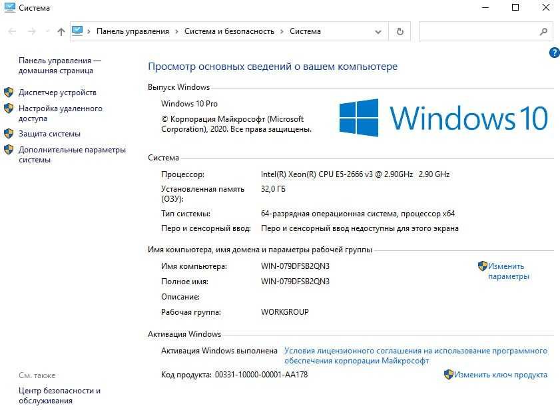Minimize the System window
The image size is (560, 416).
(x=485, y=7)
